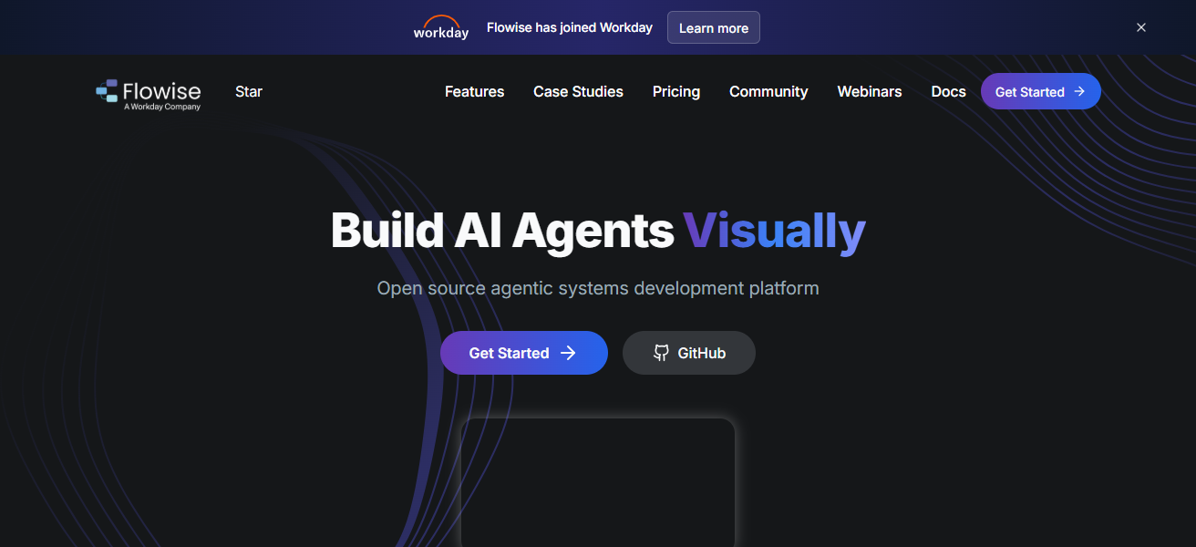The image size is (1196, 547).
Task: Click the "Build AI Agents Visually" heading
Action: tap(598, 230)
